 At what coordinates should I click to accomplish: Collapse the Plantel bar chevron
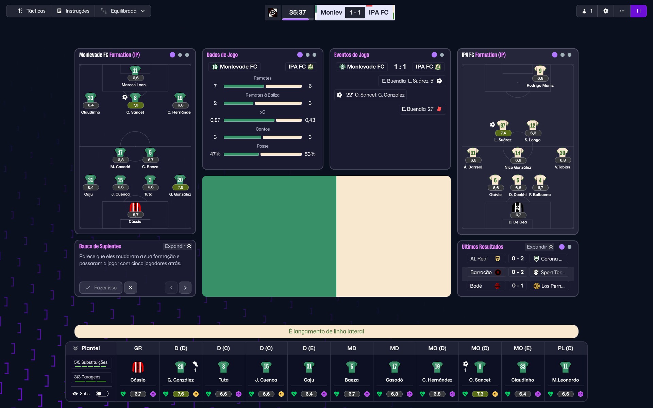pos(76,348)
